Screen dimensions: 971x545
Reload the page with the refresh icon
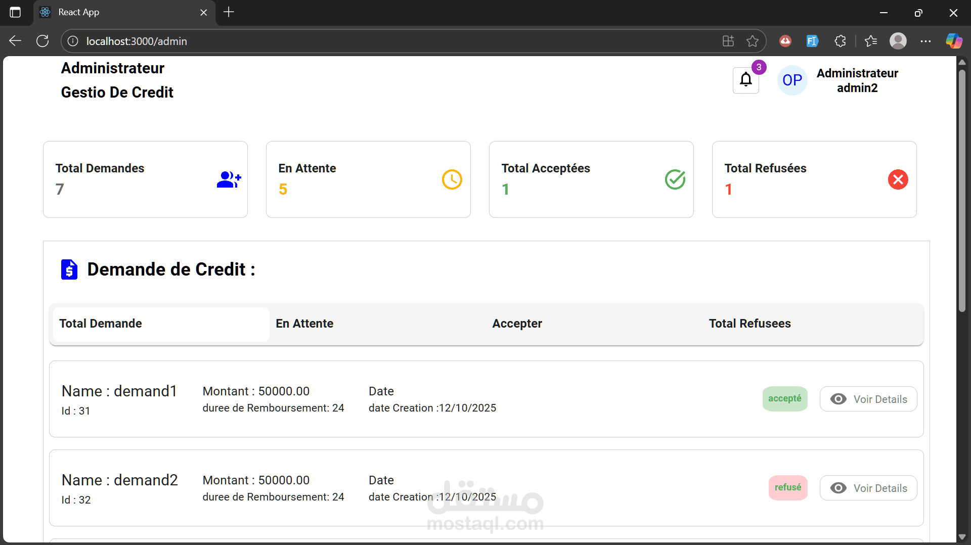(x=42, y=41)
